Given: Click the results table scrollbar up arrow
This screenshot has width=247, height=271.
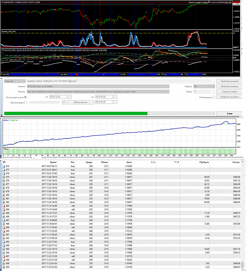Looking at the screenshot, I should 242,162.
